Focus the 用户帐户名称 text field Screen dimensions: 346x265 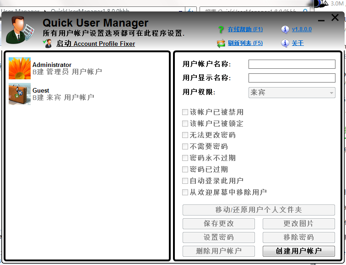point(292,64)
